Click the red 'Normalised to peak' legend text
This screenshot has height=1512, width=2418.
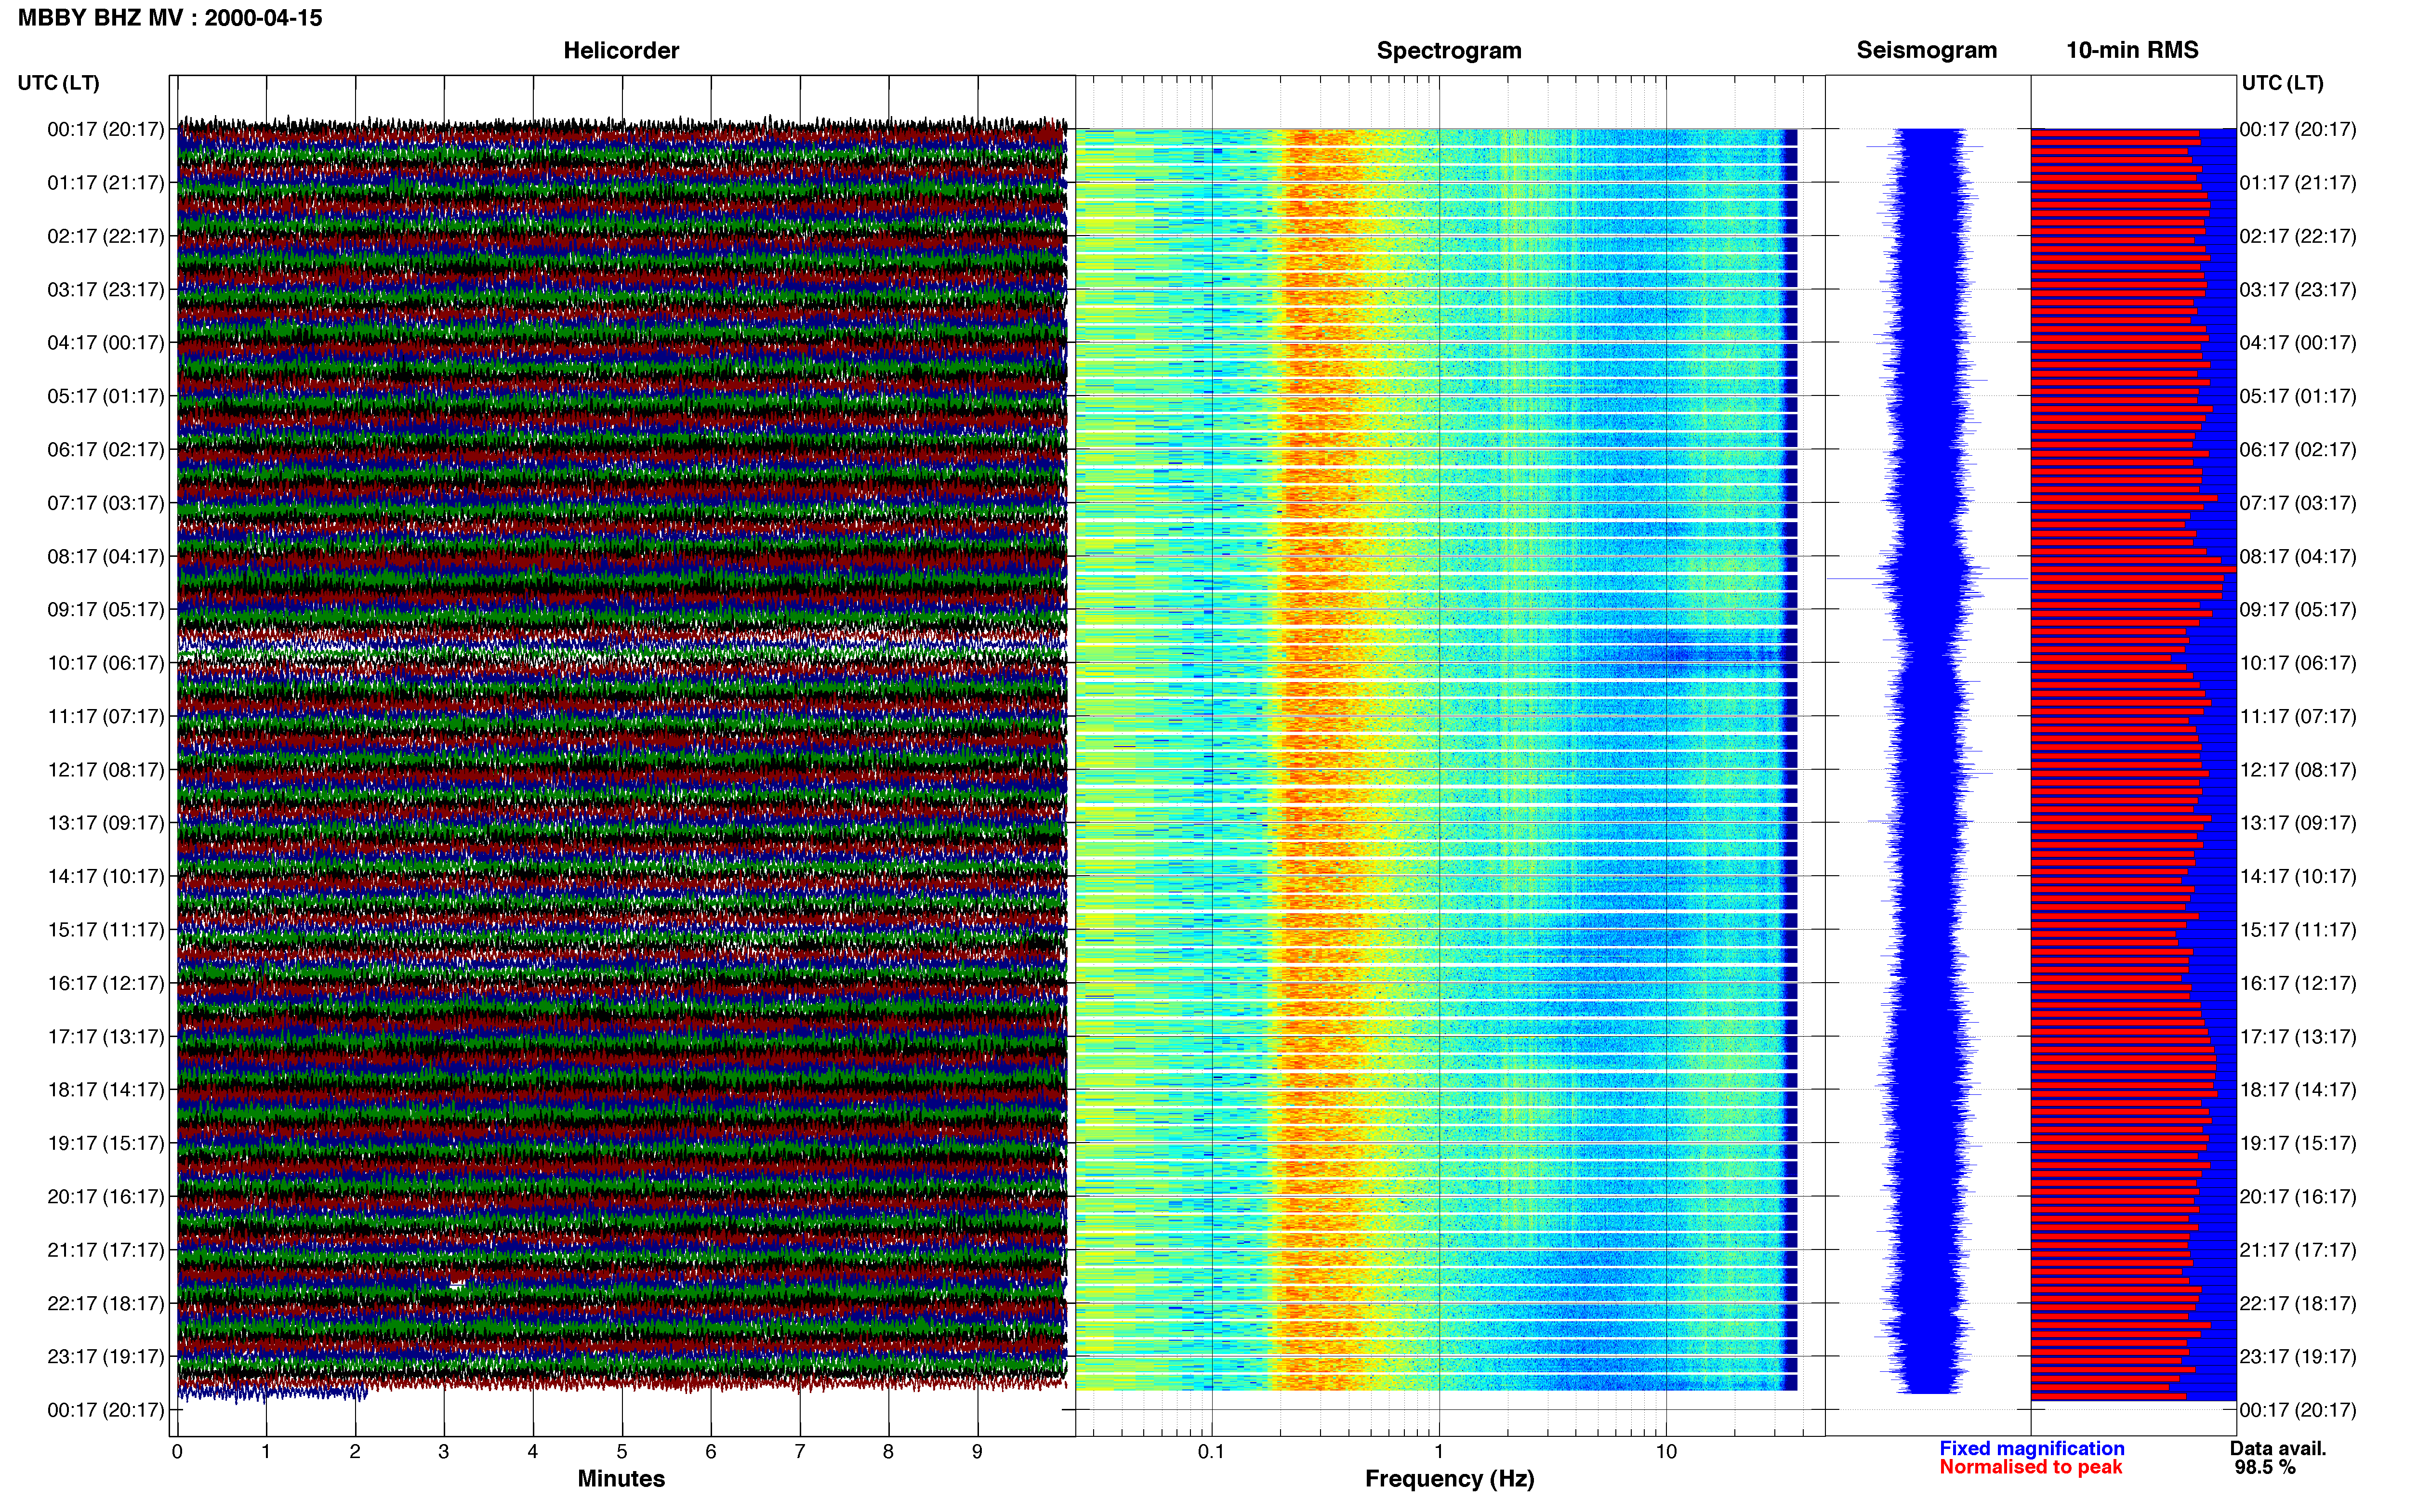pyautogui.click(x=2031, y=1467)
